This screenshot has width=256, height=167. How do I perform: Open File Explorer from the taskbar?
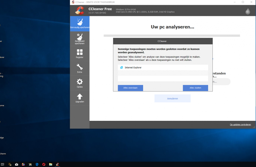pyautogui.click(x=51, y=164)
